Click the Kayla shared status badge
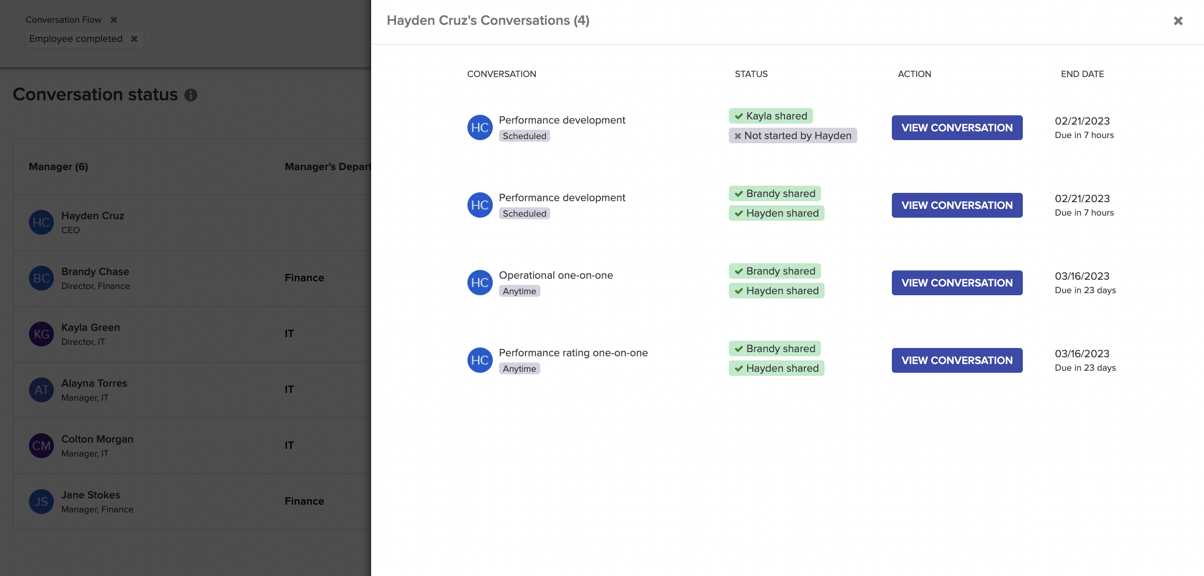1204x576 pixels. pos(771,116)
